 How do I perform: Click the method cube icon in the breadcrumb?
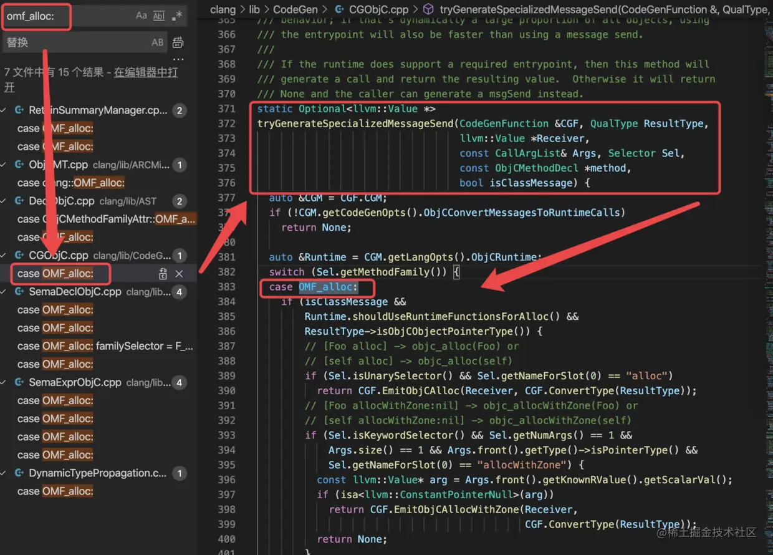click(x=429, y=9)
